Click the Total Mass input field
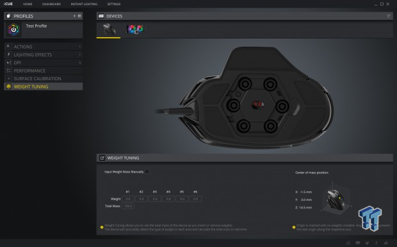 pos(128,206)
